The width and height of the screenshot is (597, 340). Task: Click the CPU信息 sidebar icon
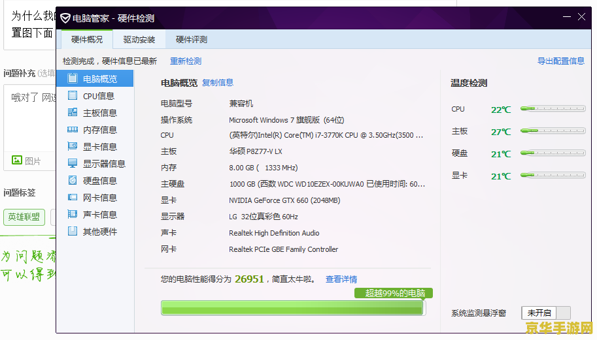click(x=73, y=95)
